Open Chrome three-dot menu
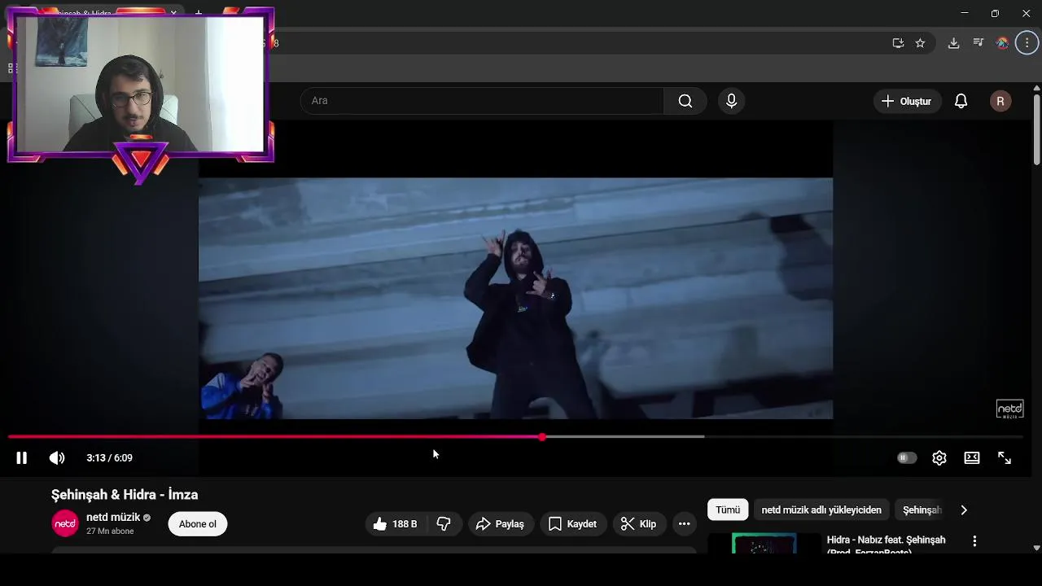This screenshot has height=586, width=1042. 1027,43
